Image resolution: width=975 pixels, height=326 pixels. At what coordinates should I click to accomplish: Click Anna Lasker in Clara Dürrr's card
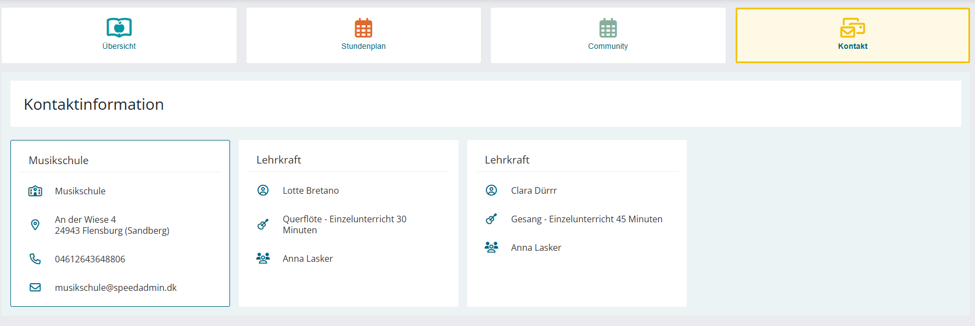(536, 248)
